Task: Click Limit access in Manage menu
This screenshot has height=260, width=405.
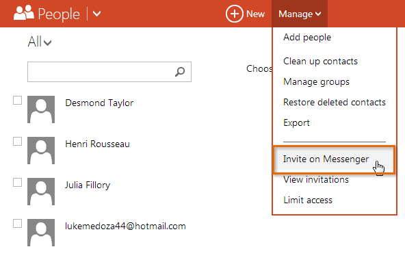Action: point(308,200)
